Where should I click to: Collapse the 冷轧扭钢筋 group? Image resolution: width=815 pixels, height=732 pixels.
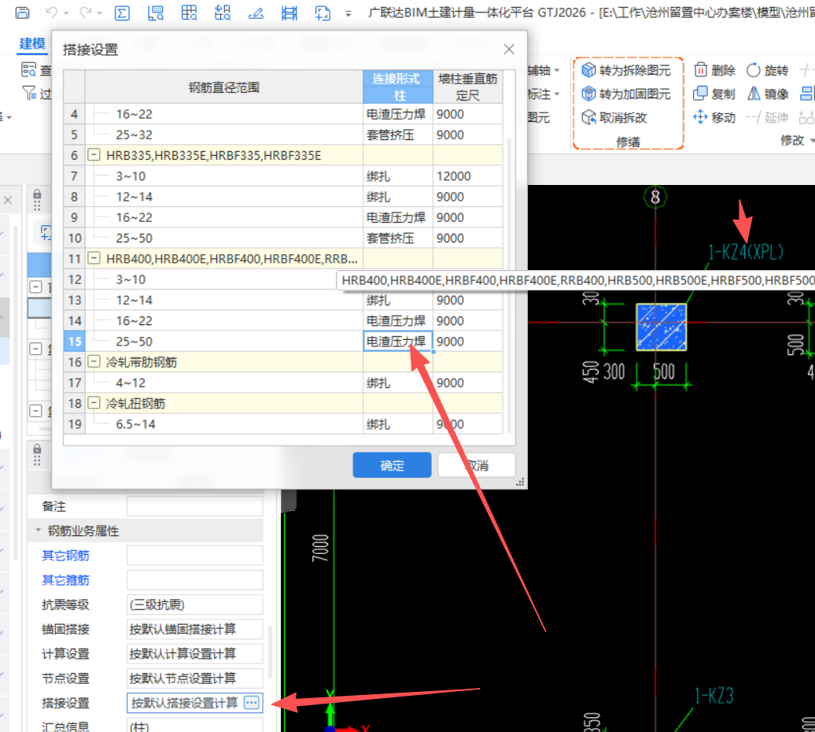94,403
